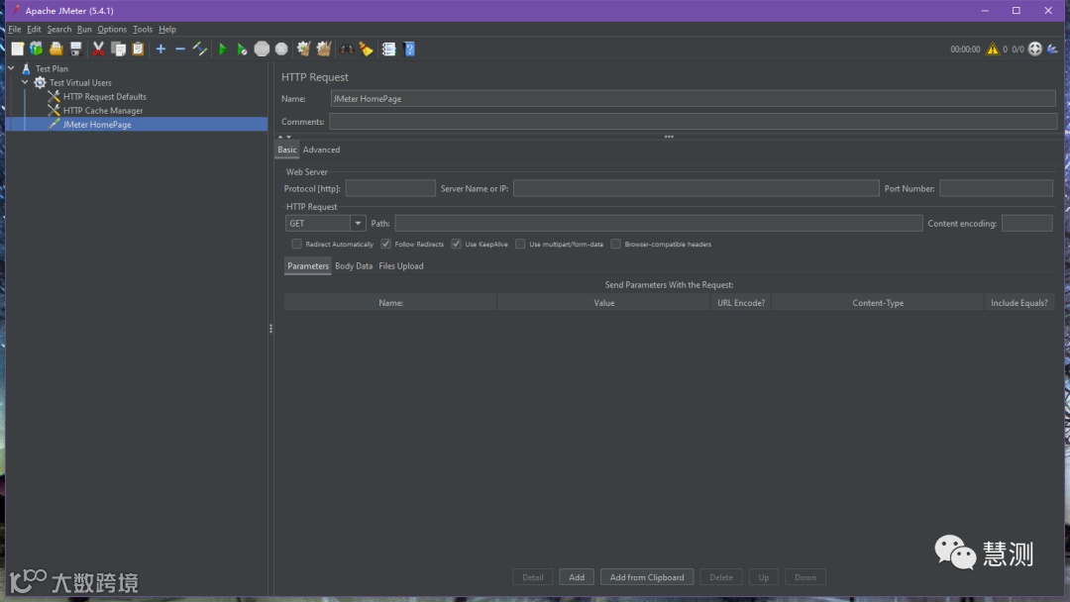Open the Edit menu
Image resolution: width=1070 pixels, height=602 pixels.
34,30
